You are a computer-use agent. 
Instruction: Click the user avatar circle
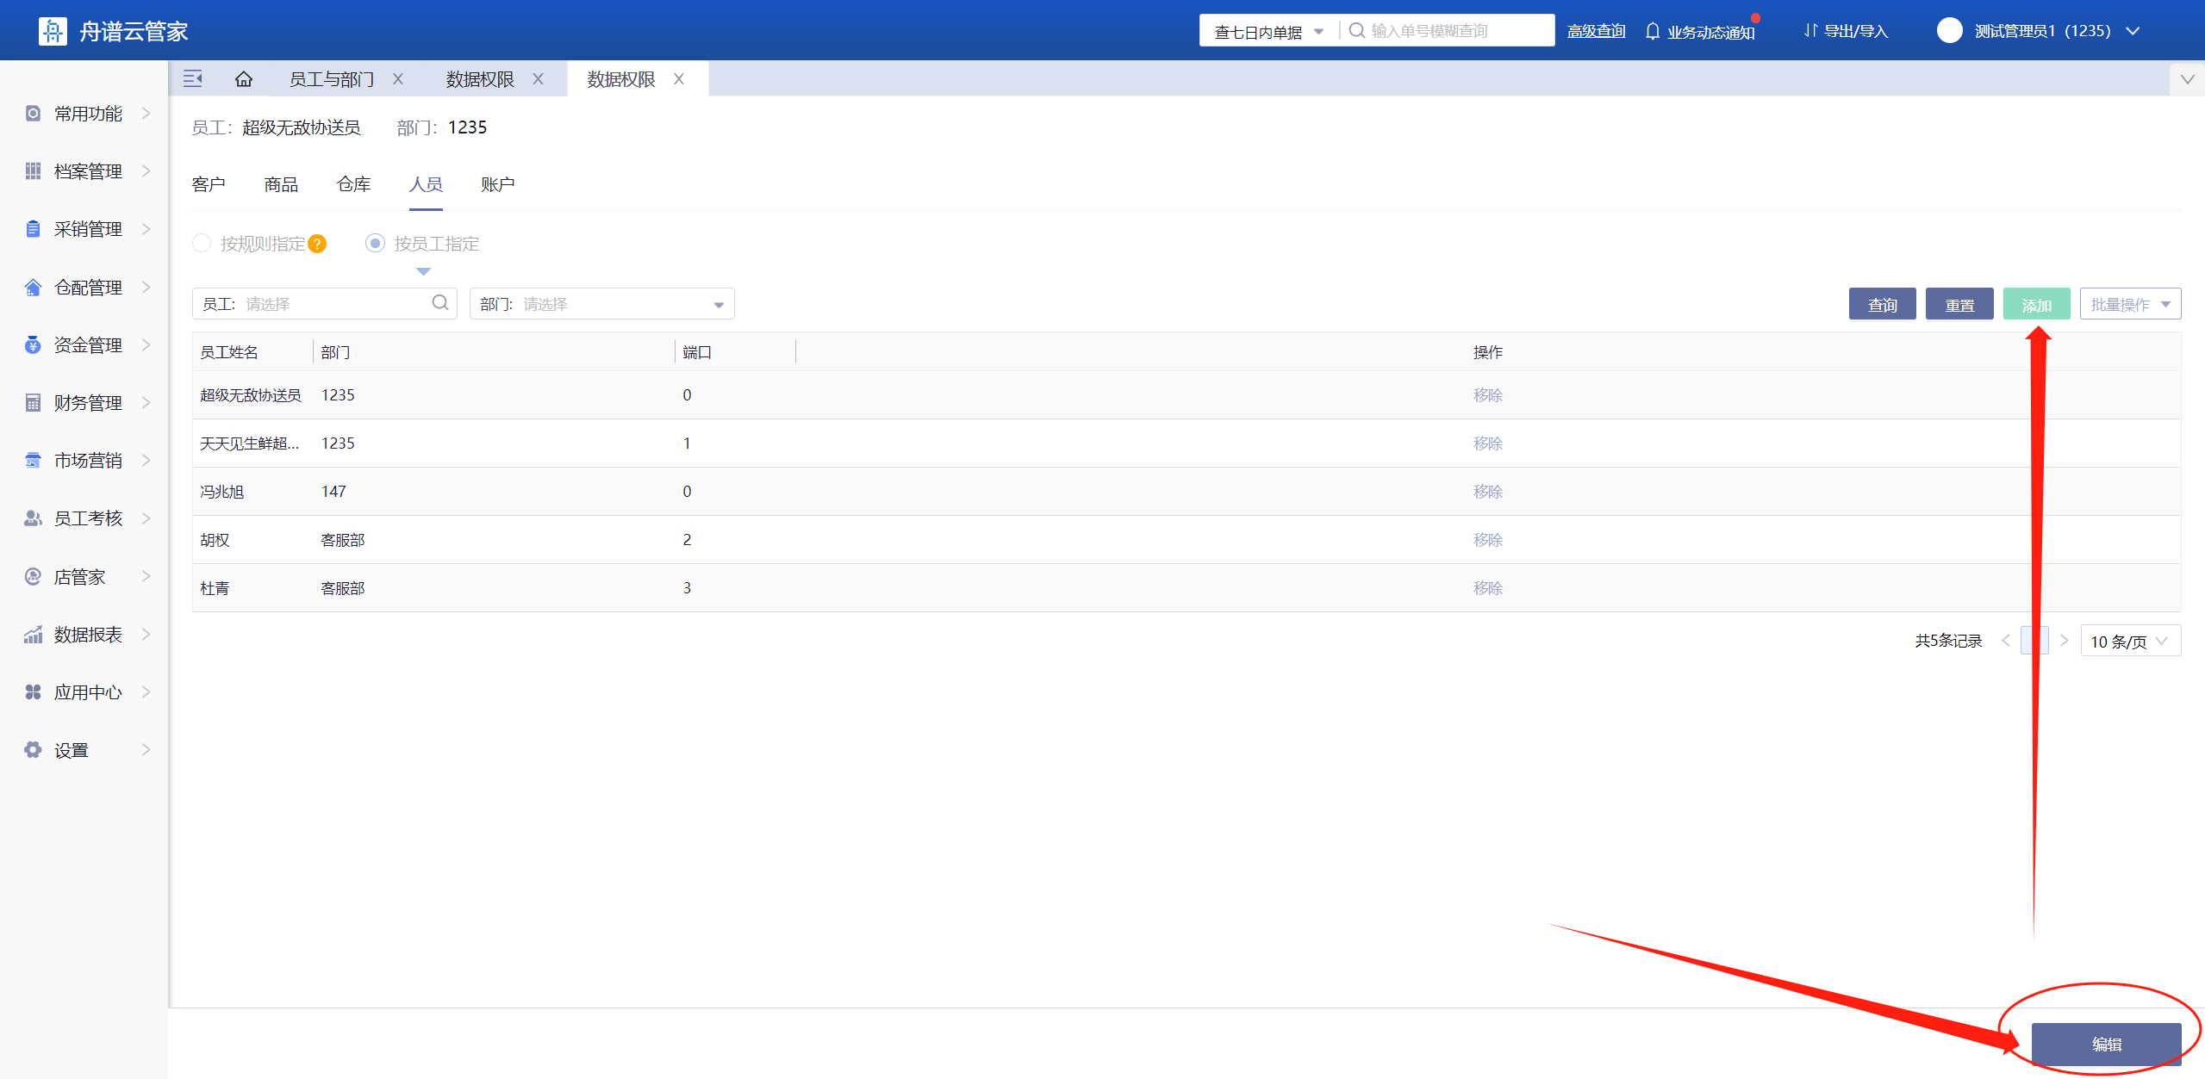1949,31
